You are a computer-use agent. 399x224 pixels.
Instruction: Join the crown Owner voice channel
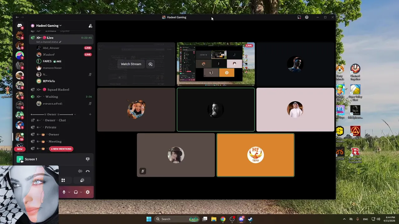(62, 134)
